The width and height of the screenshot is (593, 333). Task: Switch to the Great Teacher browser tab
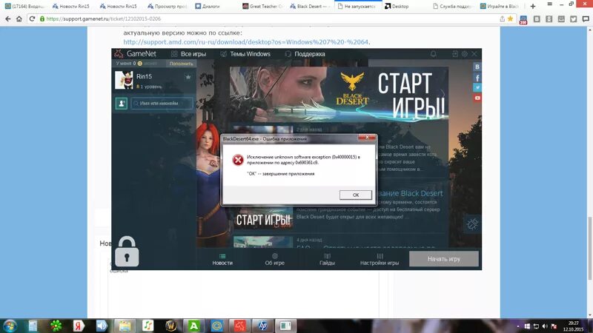(x=262, y=6)
